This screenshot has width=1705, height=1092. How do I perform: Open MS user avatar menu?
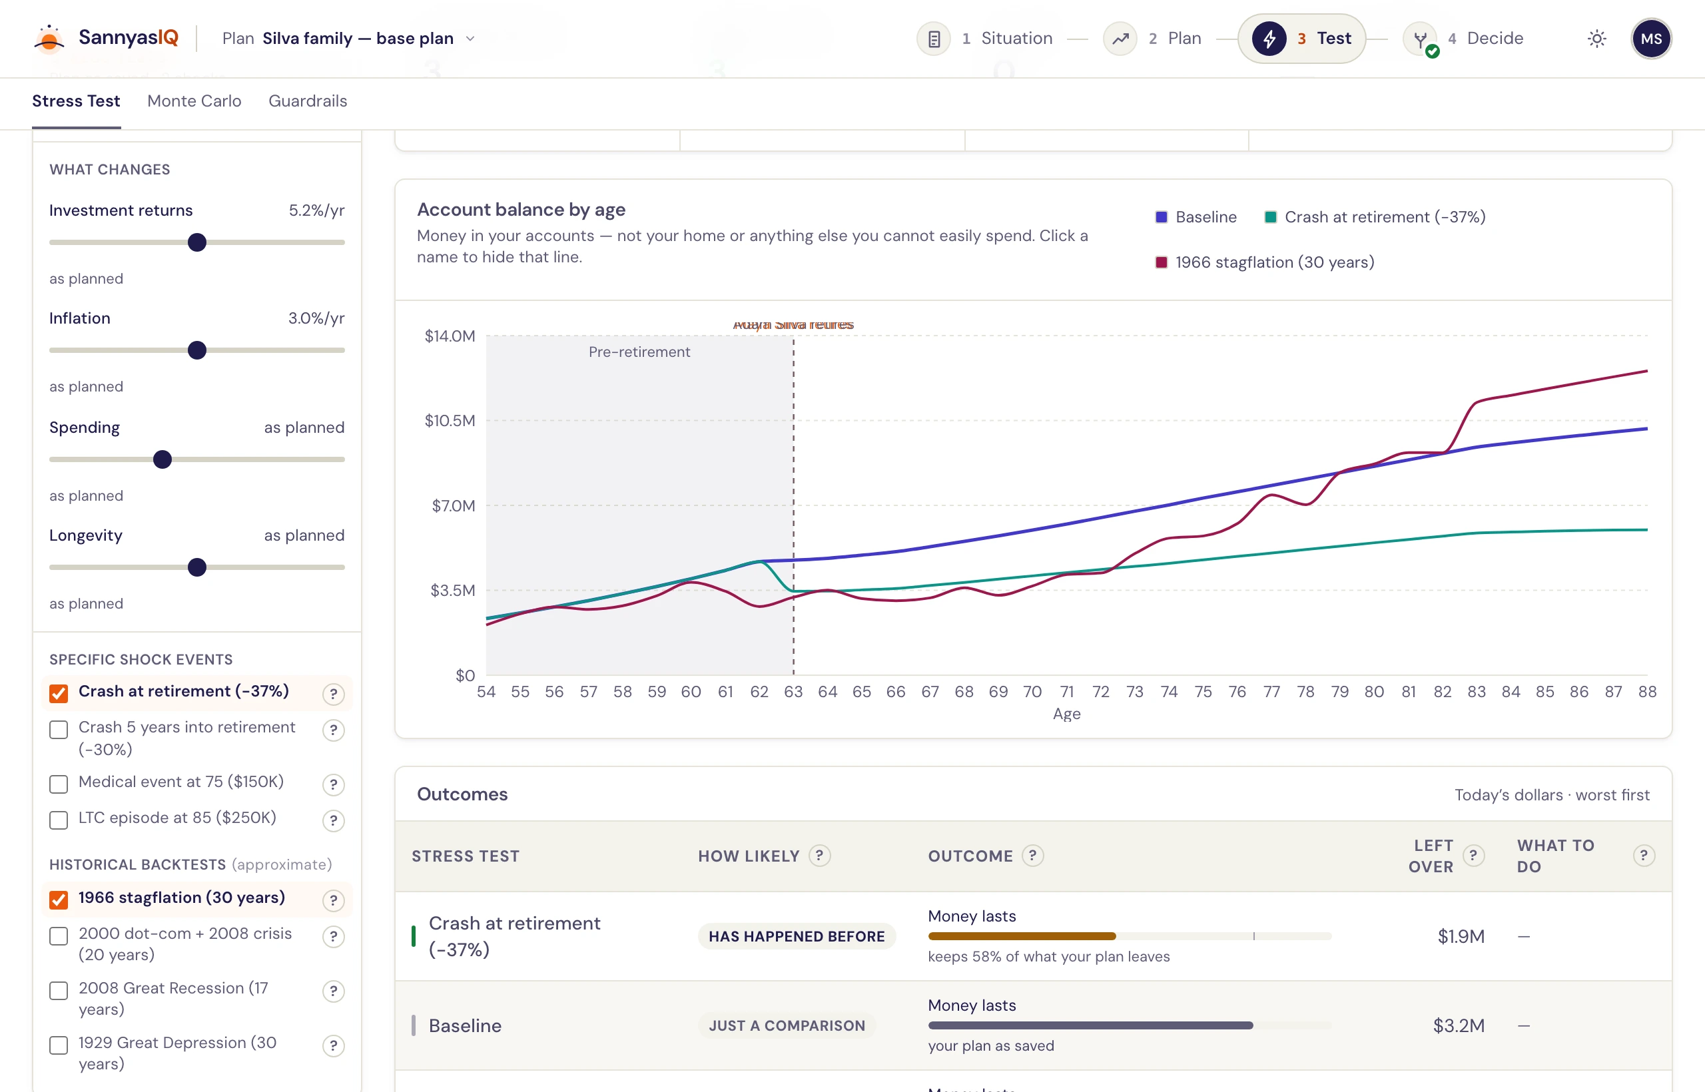point(1651,39)
